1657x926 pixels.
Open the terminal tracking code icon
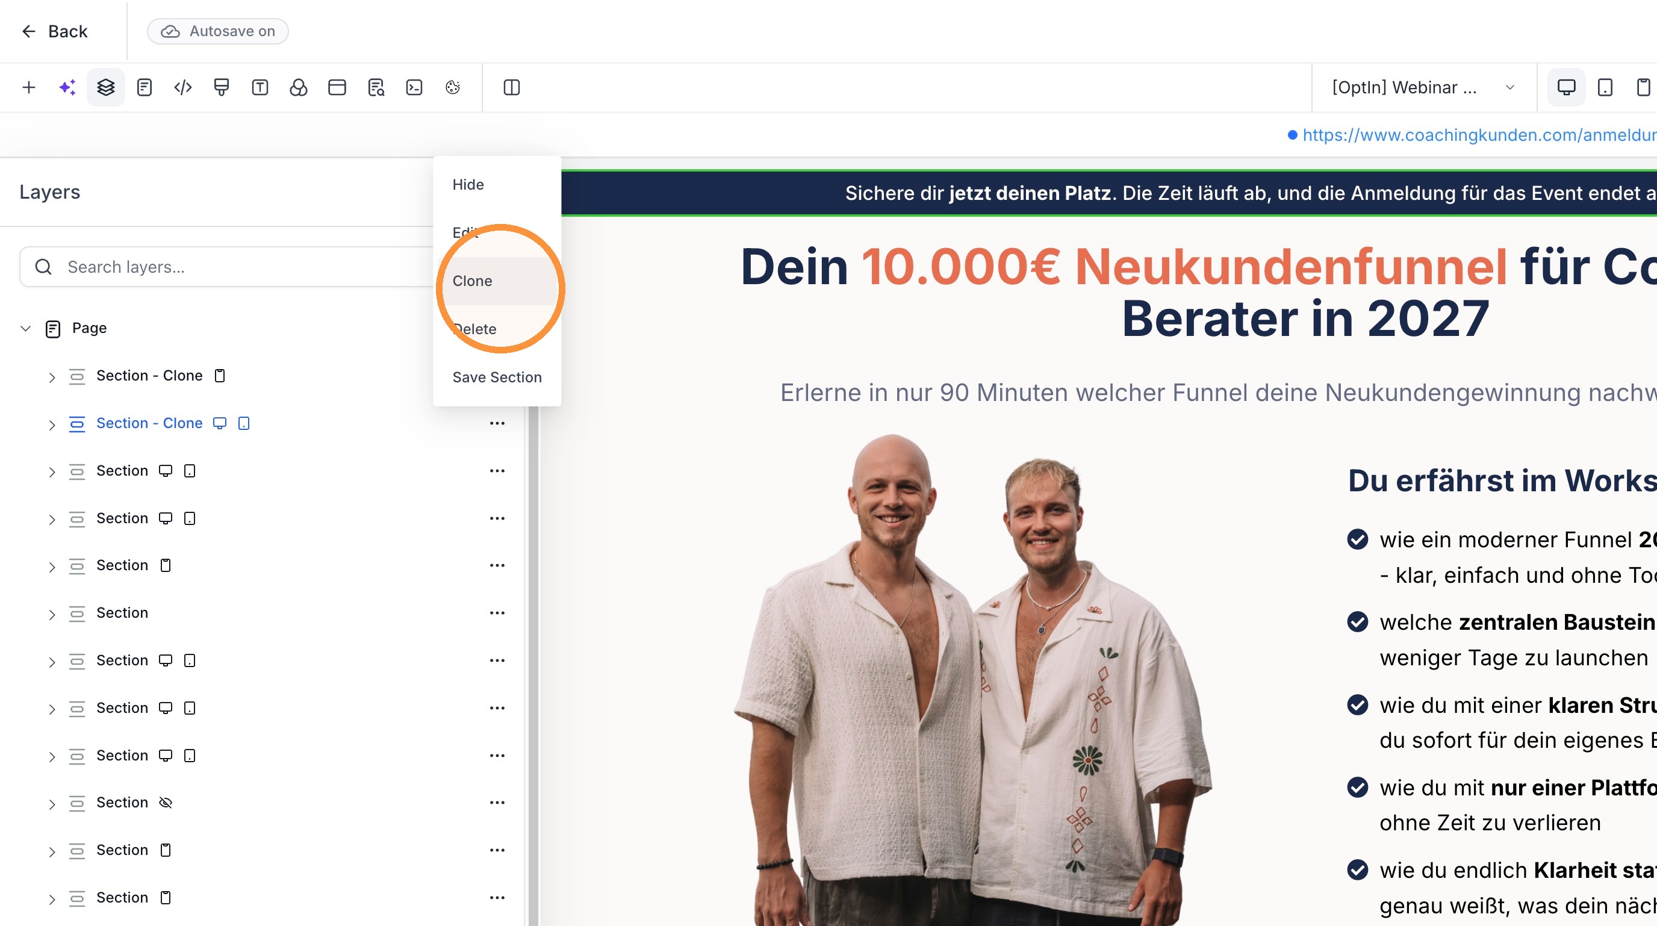[414, 87]
